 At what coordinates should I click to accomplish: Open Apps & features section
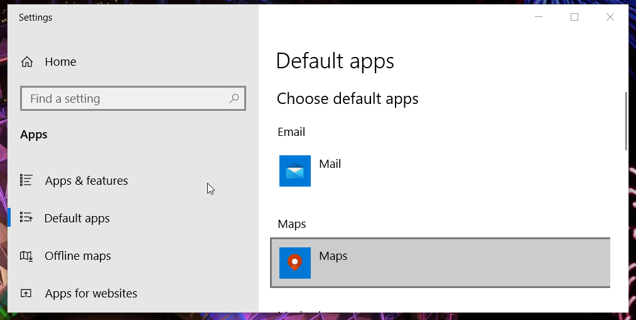[x=87, y=181]
